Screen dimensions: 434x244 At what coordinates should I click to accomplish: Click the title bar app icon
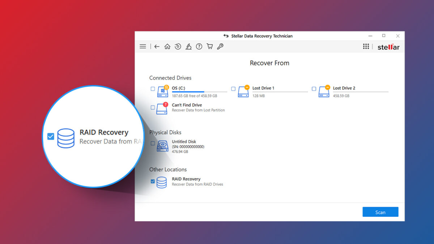click(226, 36)
